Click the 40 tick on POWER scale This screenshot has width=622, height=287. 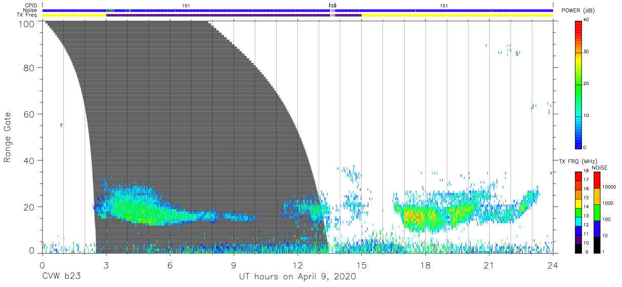coord(586,20)
